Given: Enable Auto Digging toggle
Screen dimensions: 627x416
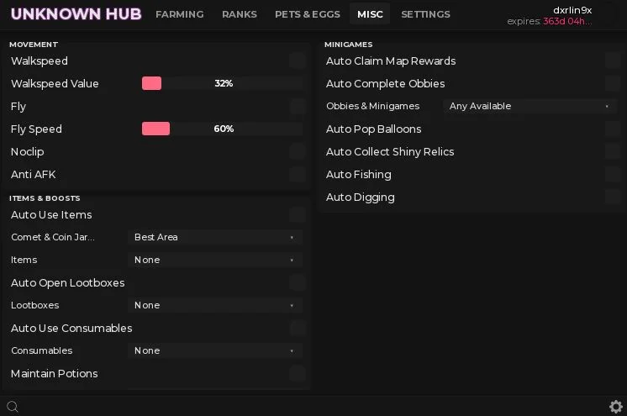Looking at the screenshot, I should [x=612, y=197].
